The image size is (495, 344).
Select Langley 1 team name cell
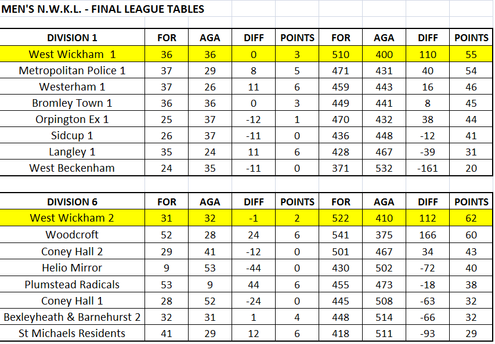click(73, 152)
